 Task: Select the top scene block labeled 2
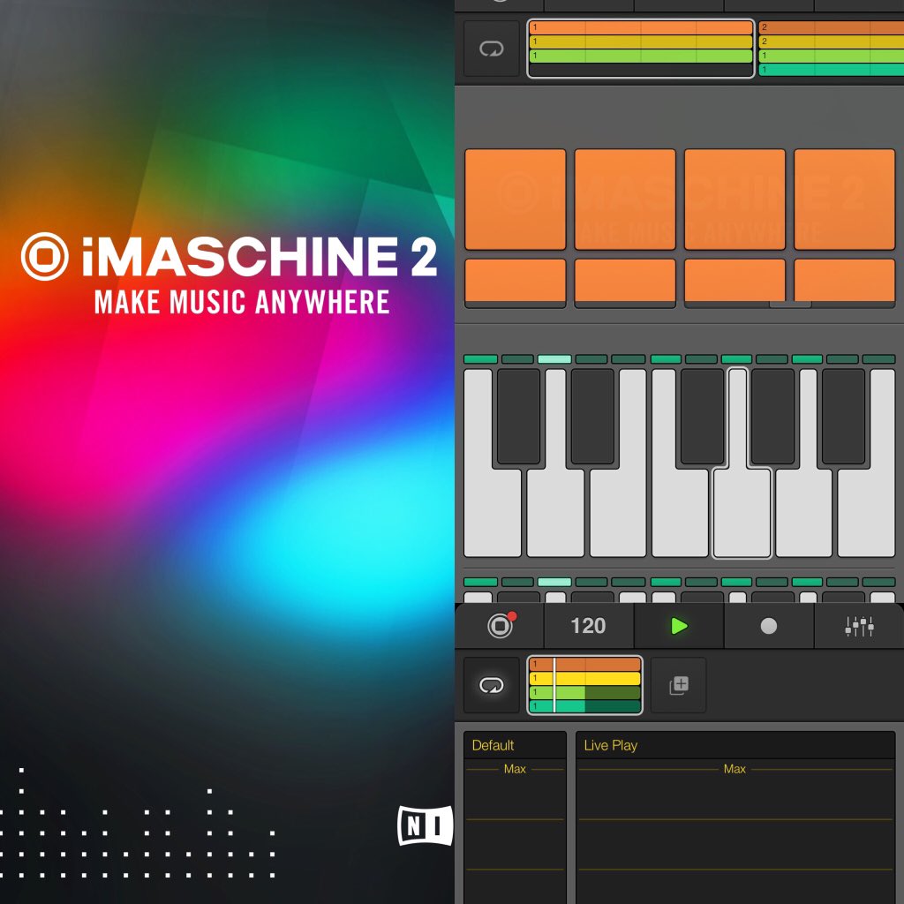coord(831,49)
